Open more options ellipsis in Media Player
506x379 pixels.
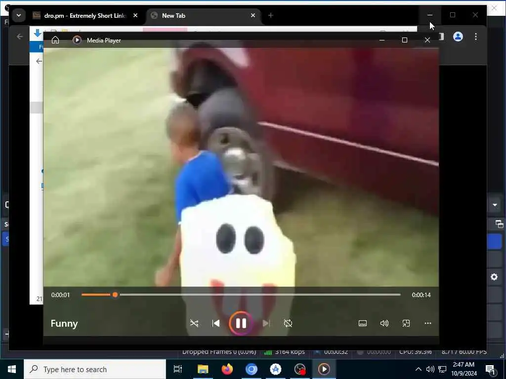tap(428, 323)
